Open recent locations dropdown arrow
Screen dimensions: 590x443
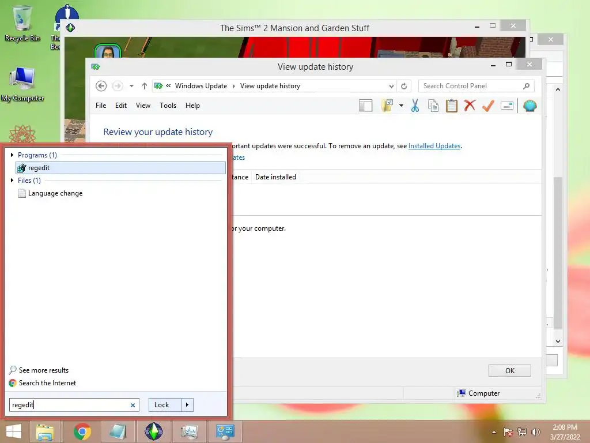[131, 86]
